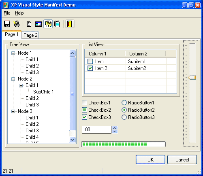The height and width of the screenshot is (176, 203).
Task: Select Child 1 under Node 1
Action: 32,59
